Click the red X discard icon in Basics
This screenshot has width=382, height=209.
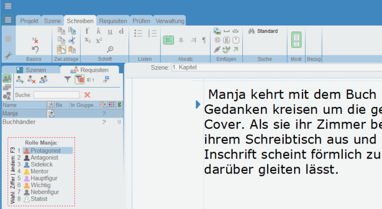(x=35, y=40)
